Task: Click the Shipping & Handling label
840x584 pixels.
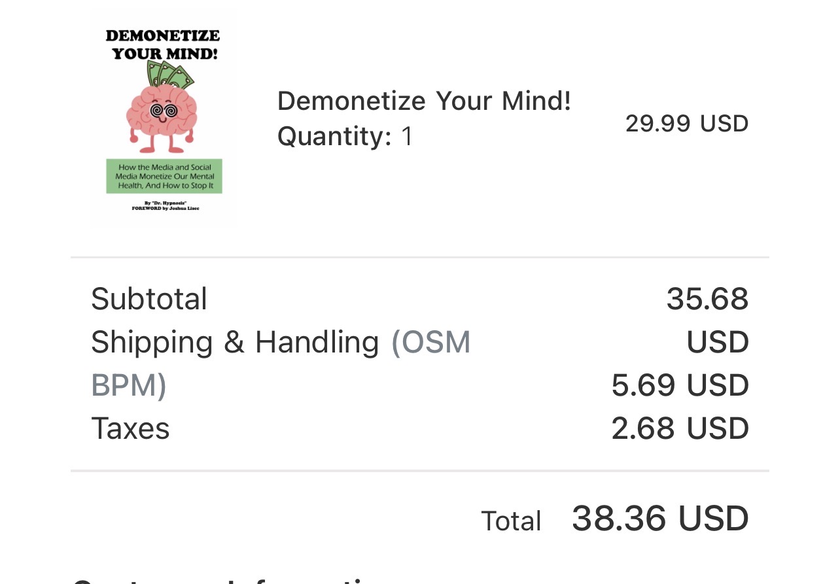Action: [x=235, y=342]
